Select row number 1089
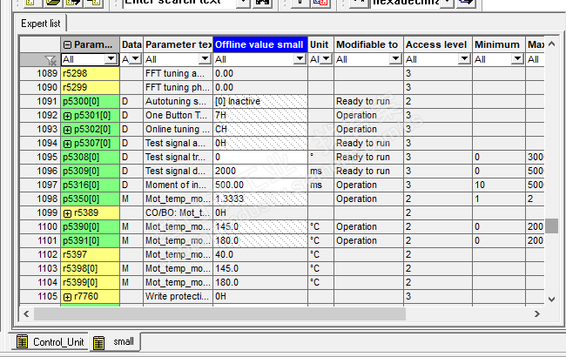 pos(40,74)
